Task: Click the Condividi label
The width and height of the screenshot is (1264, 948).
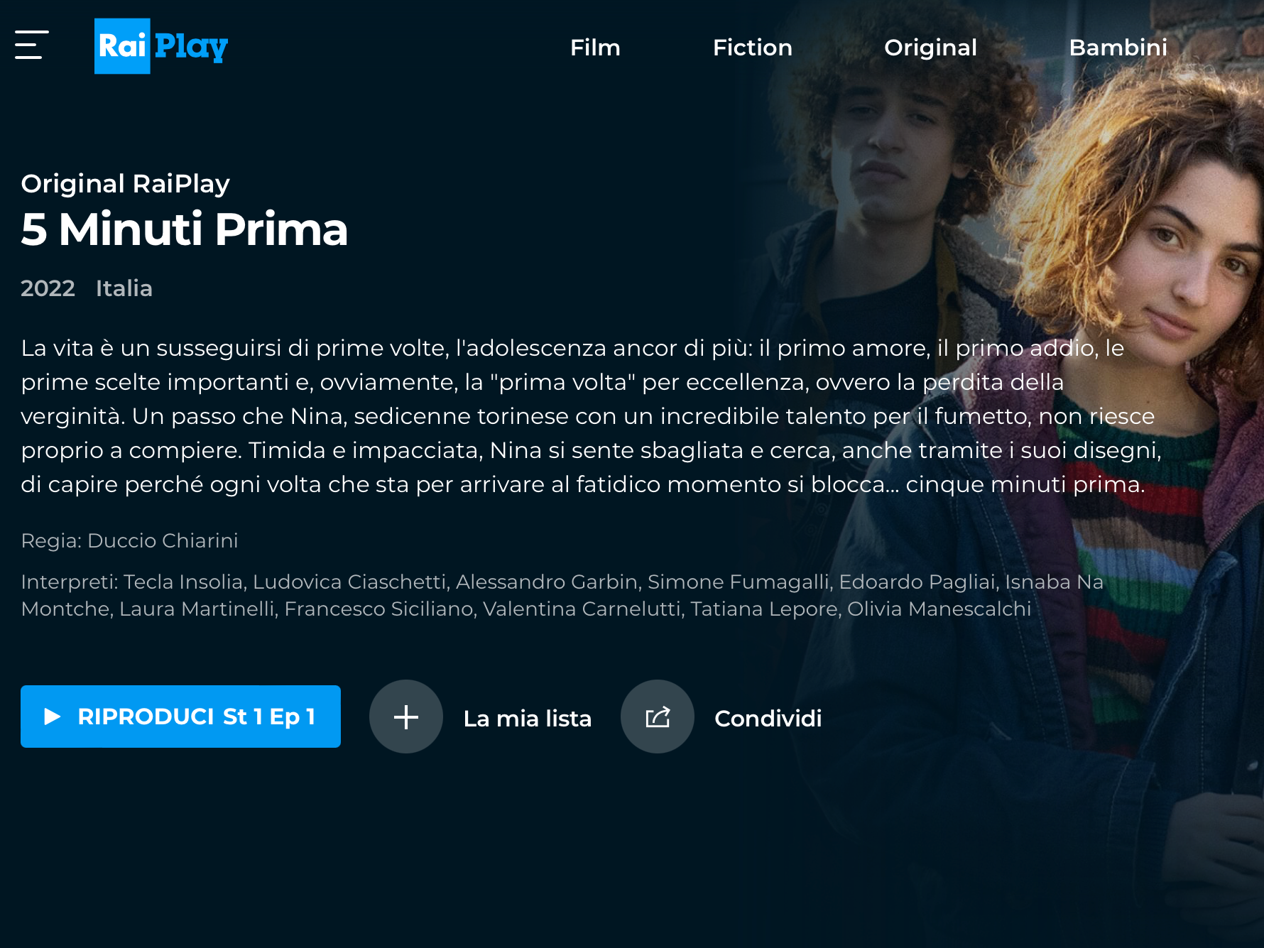Action: coord(768,719)
